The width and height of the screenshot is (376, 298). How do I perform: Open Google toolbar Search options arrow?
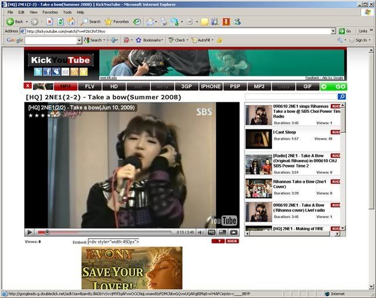104,41
